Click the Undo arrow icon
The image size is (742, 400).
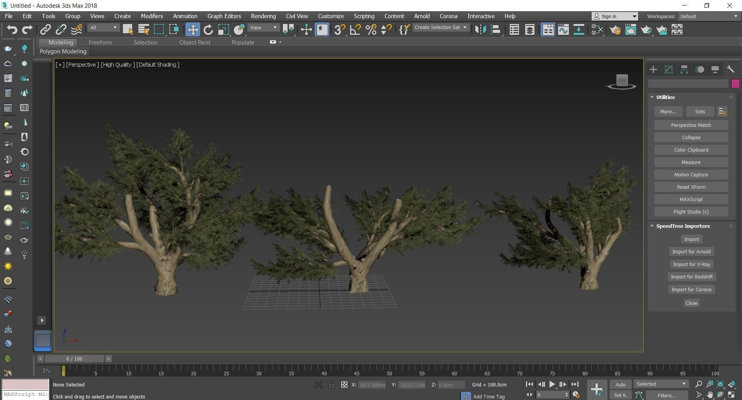click(x=12, y=29)
